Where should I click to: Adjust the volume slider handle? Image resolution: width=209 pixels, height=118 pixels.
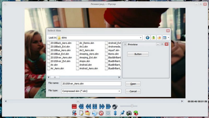coord(132,106)
